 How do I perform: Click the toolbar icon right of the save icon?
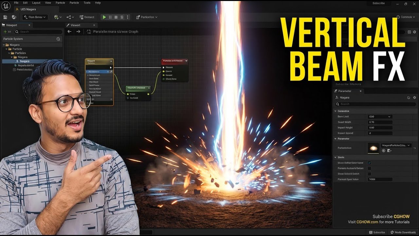pyautogui.click(x=14, y=17)
